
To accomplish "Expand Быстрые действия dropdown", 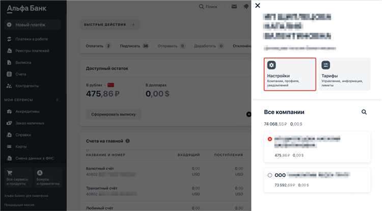I will click(x=110, y=24).
